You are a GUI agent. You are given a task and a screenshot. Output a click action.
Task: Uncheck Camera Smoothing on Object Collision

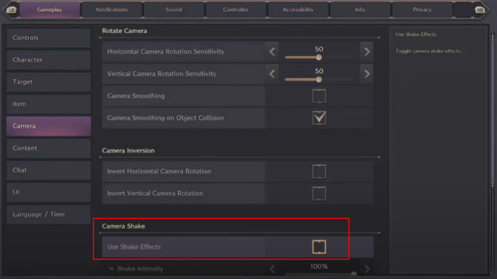pyautogui.click(x=319, y=118)
